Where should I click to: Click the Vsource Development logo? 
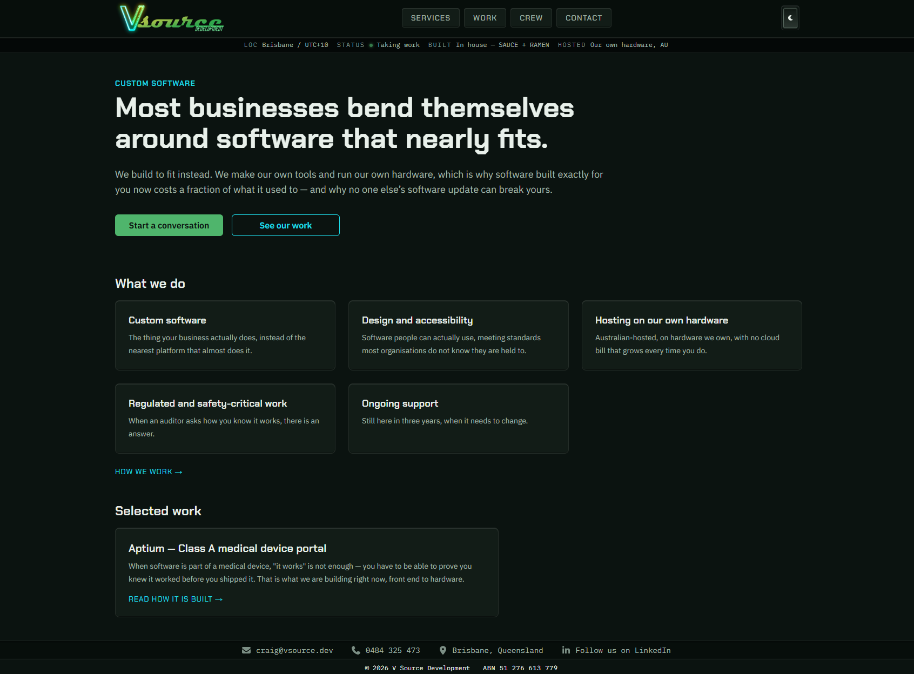tap(171, 18)
